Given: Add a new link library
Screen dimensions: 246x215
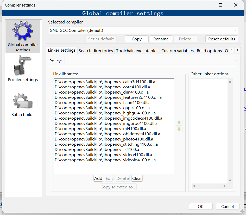Looking at the screenshot, I should click(98, 178).
